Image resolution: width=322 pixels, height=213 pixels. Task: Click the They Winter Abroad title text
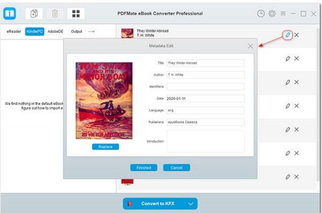coord(152,31)
